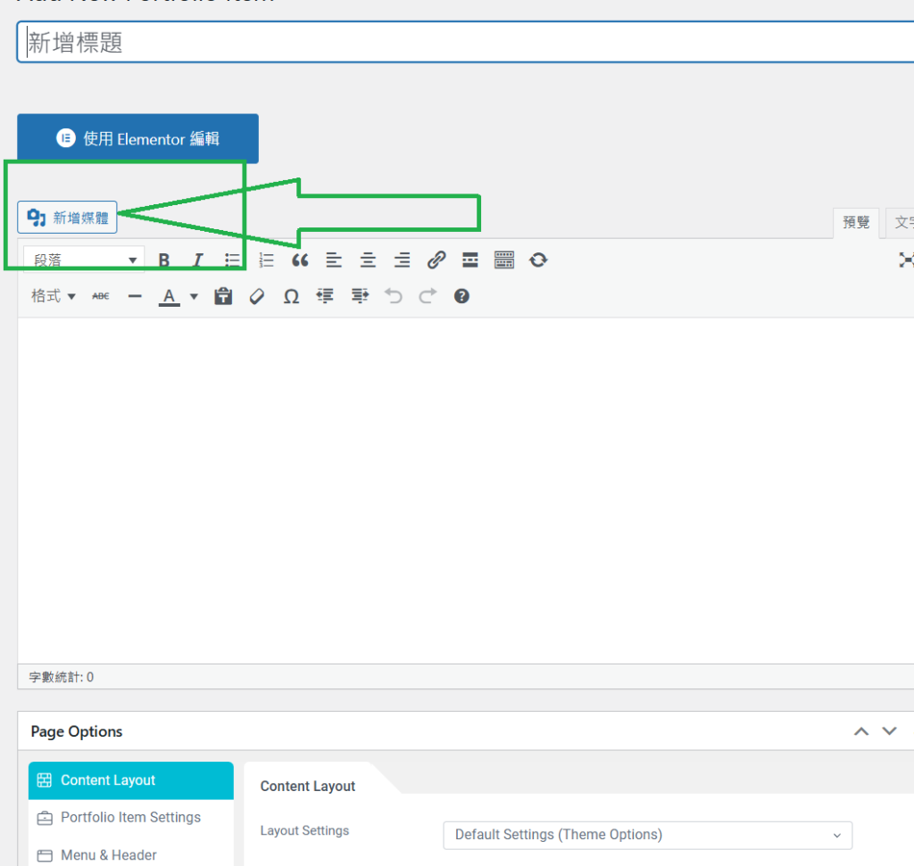Apply italic formatting
The height and width of the screenshot is (866, 914).
[x=198, y=260]
